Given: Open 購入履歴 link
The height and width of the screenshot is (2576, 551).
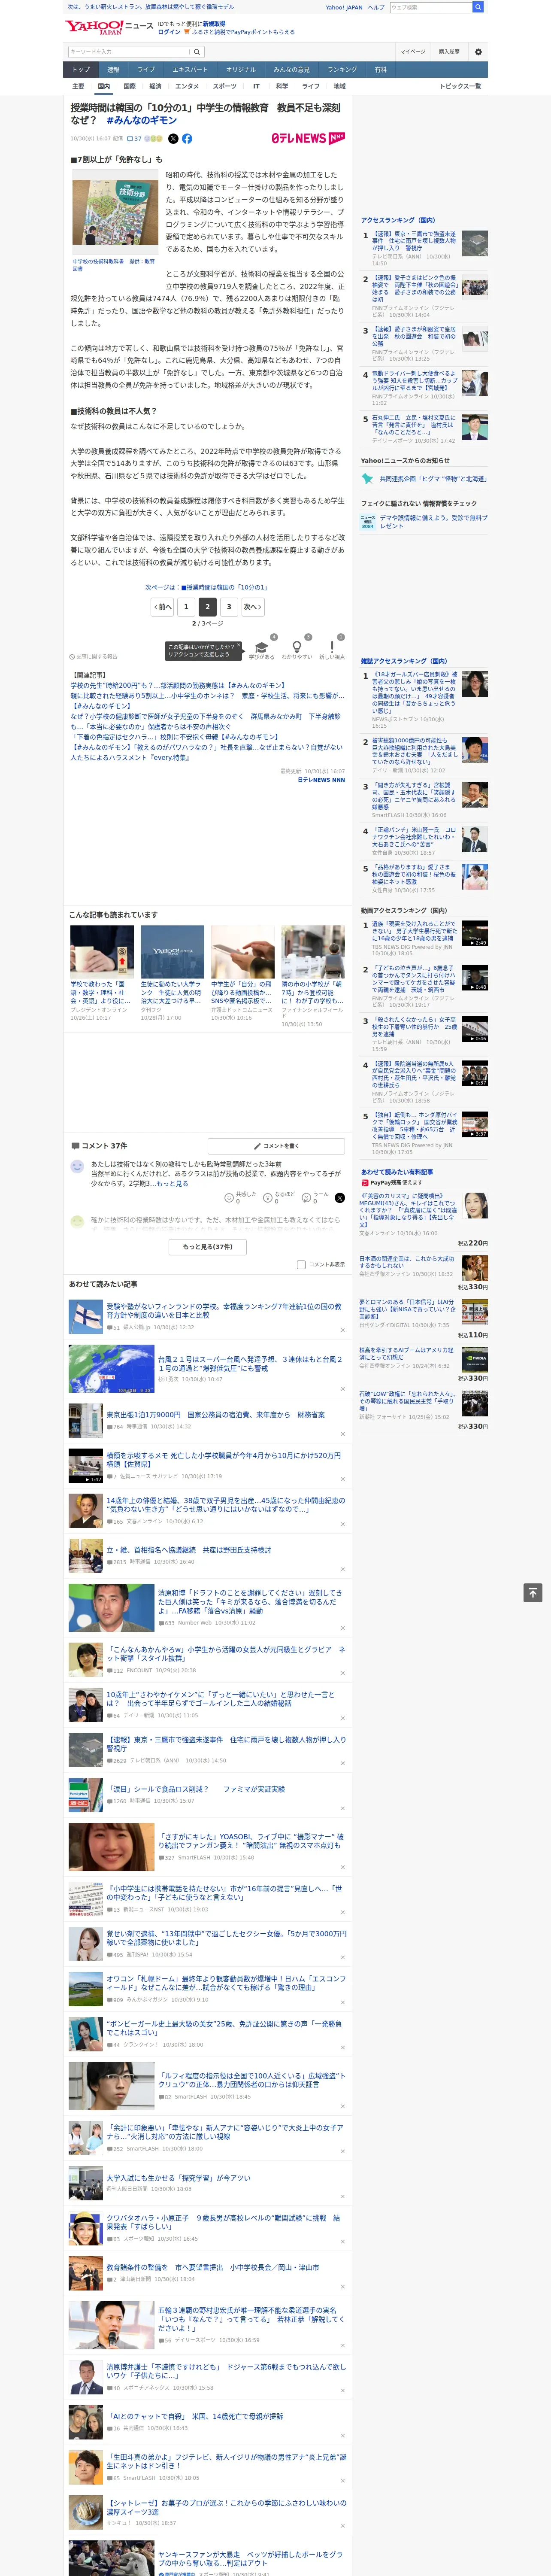Looking at the screenshot, I should tap(449, 51).
